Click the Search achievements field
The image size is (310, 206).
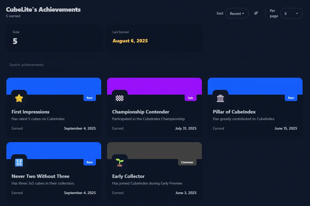tap(106, 65)
